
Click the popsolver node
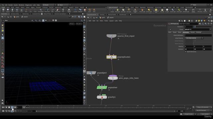[102, 87]
